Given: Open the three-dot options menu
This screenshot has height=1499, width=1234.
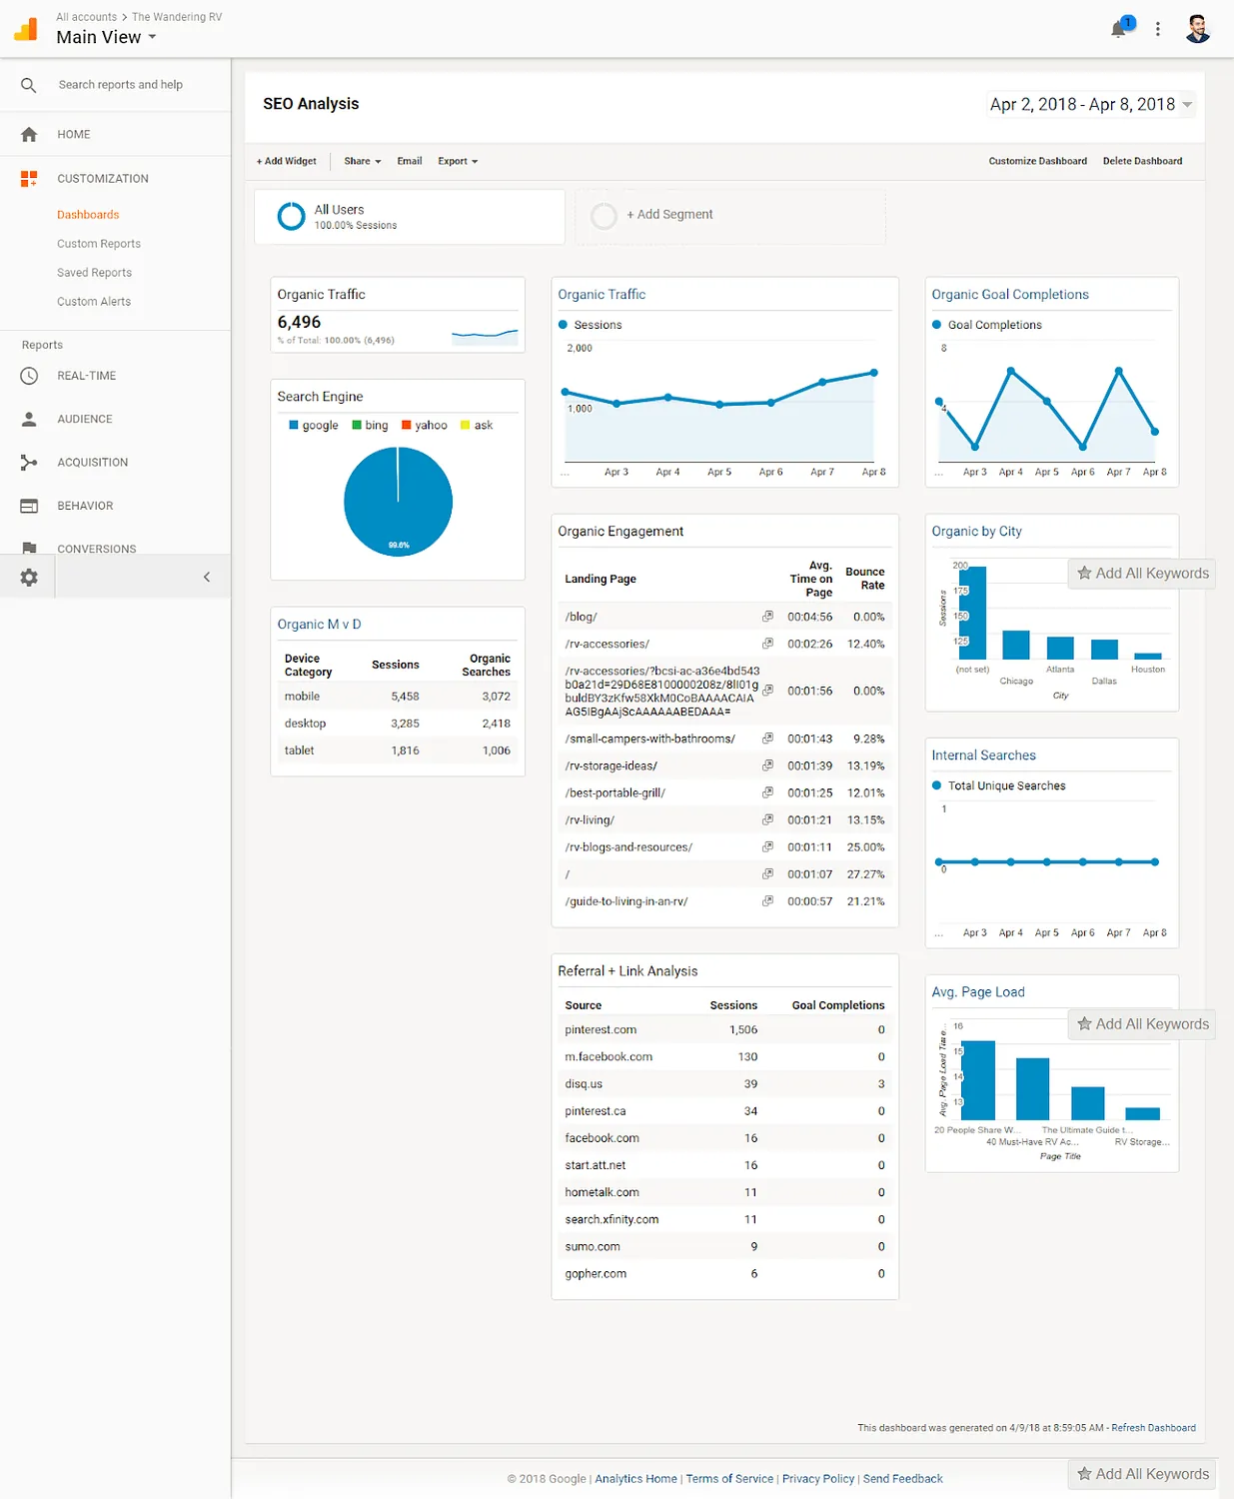Looking at the screenshot, I should point(1158,29).
